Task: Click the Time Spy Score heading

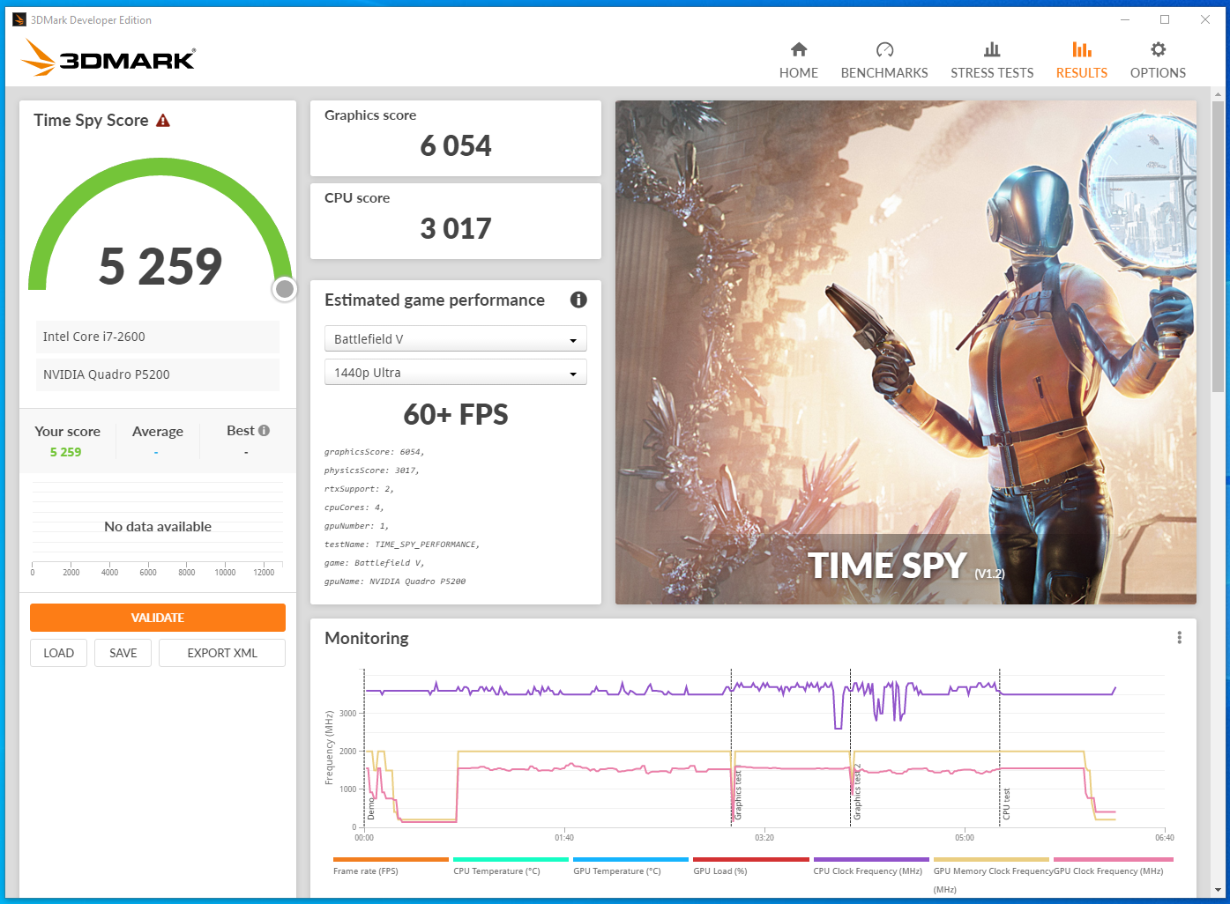Action: click(x=91, y=121)
